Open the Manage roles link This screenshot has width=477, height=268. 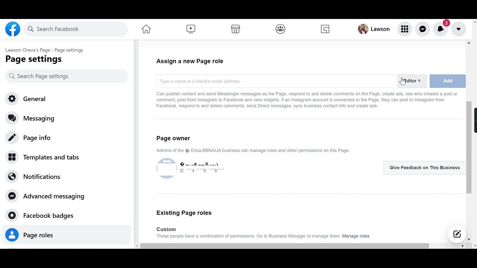(356, 236)
